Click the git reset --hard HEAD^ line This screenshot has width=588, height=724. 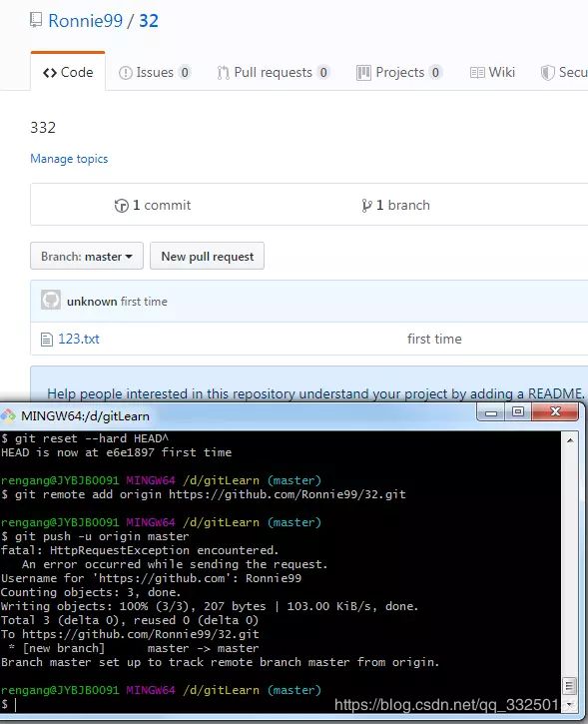(x=85, y=438)
